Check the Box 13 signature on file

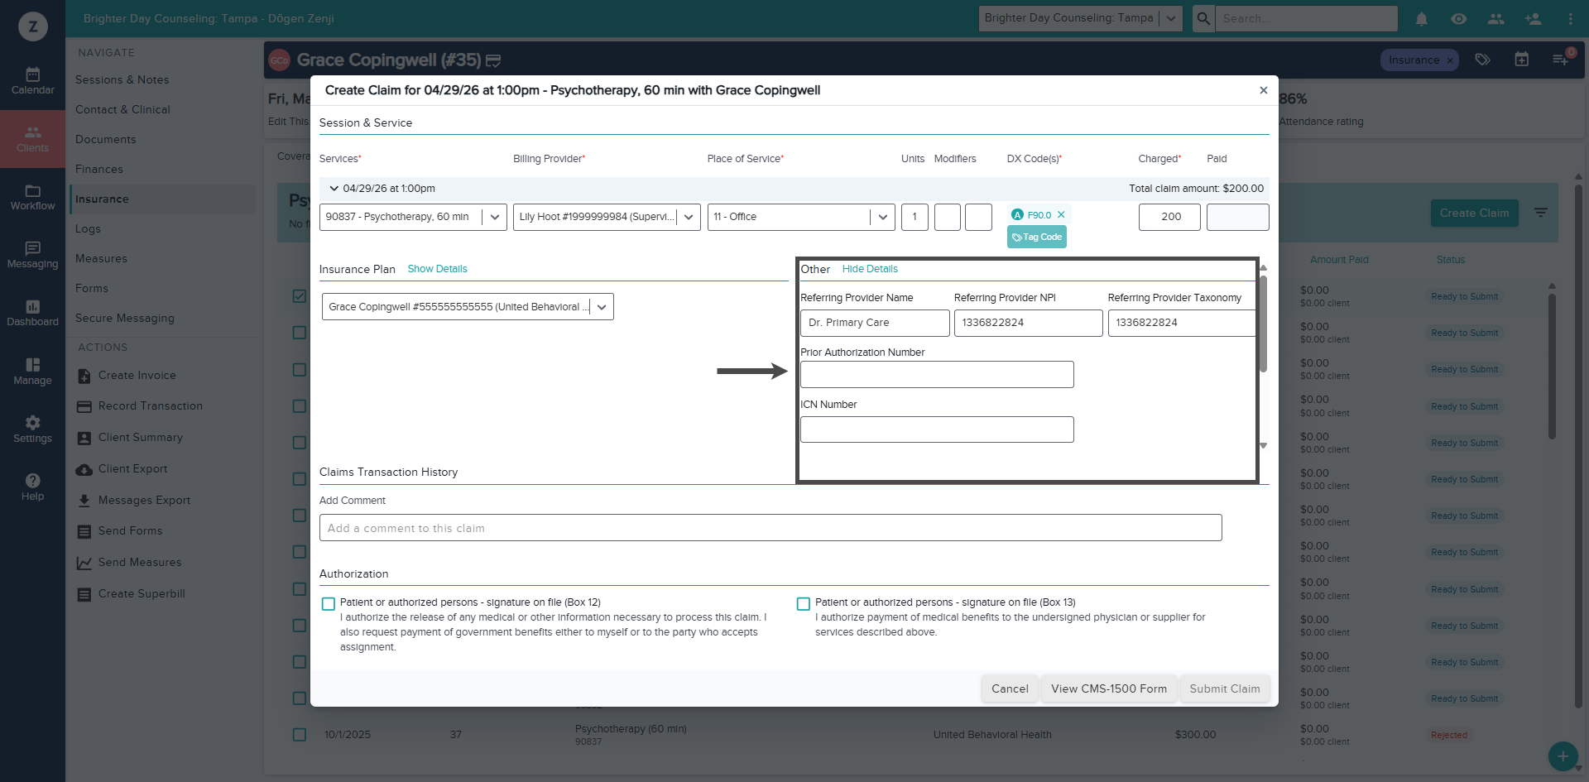tap(804, 604)
